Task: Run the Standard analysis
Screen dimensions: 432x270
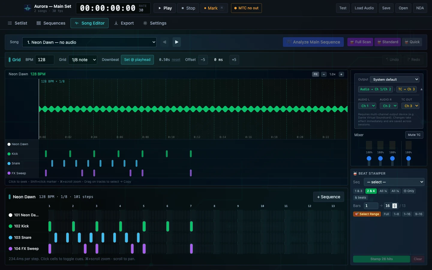Action: pyautogui.click(x=388, y=42)
